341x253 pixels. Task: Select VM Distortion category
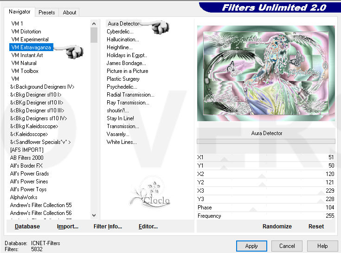pos(26,32)
